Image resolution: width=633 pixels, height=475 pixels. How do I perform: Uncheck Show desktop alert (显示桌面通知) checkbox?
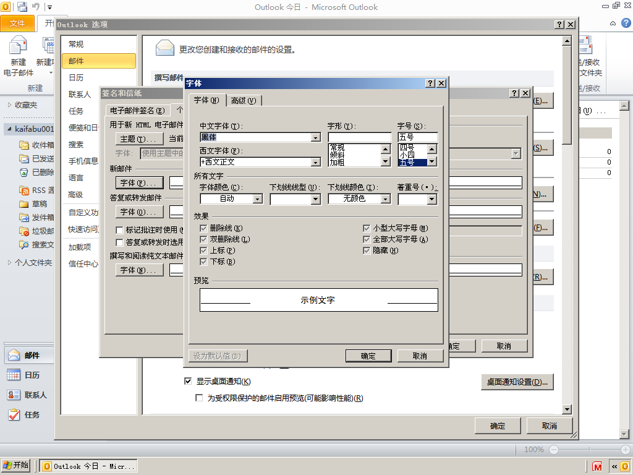click(x=188, y=381)
